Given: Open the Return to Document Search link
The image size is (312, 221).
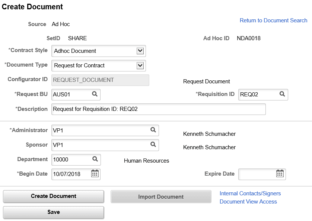Looking at the screenshot, I should tap(273, 20).
